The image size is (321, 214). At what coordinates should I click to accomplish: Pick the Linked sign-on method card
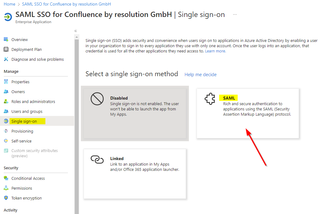coord(135,174)
